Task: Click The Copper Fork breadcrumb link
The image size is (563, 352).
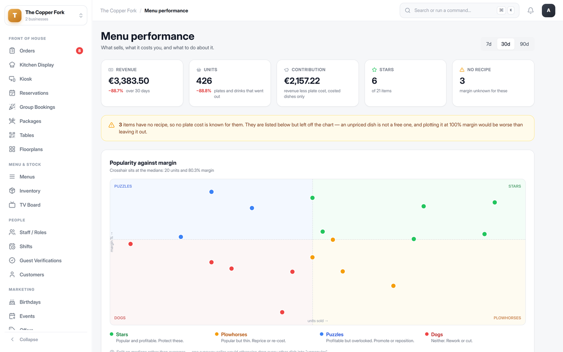Action: [119, 10]
